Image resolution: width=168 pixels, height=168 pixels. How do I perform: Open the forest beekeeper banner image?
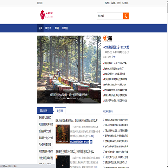[69, 70]
